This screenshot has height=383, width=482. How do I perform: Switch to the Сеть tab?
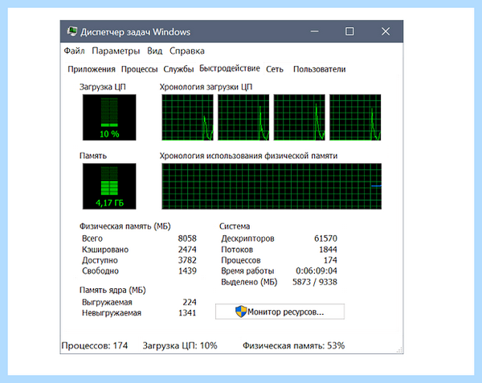tap(275, 69)
